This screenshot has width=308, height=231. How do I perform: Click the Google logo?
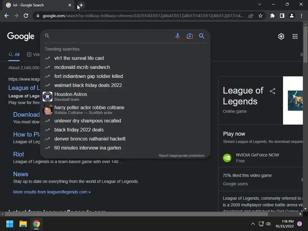[21, 36]
